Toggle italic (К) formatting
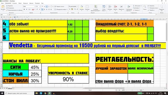Screen dimensions: 168x95 pyautogui.click(x=27, y=9)
